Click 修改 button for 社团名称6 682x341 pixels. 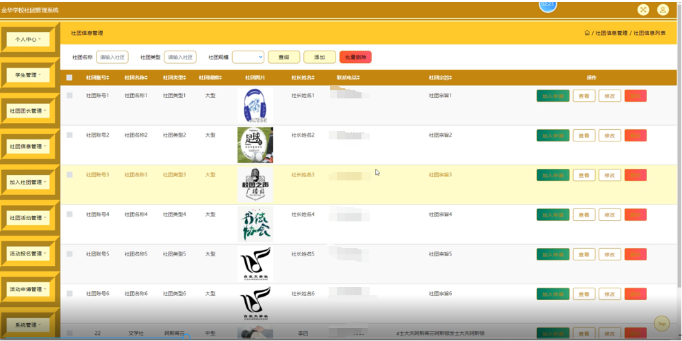point(610,294)
